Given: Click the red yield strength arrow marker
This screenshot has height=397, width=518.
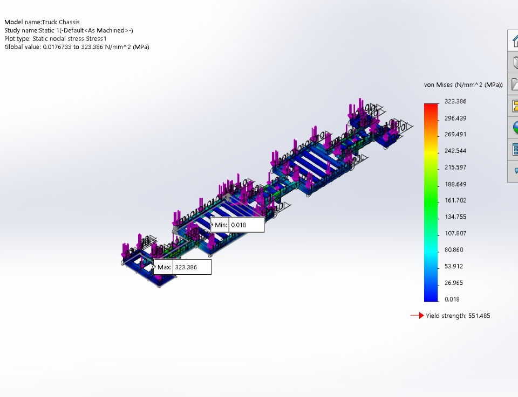Looking at the screenshot, I should pos(417,316).
